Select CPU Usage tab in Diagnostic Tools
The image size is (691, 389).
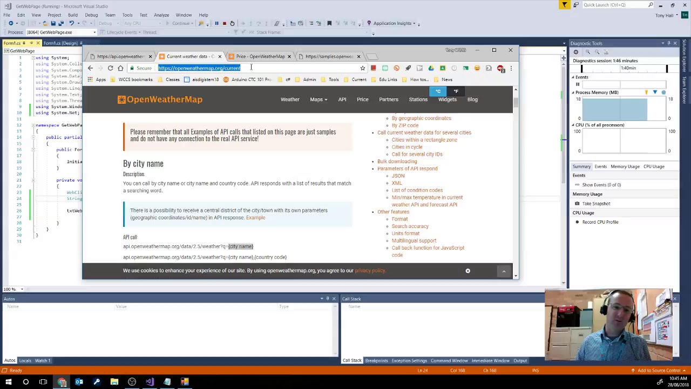coord(654,166)
